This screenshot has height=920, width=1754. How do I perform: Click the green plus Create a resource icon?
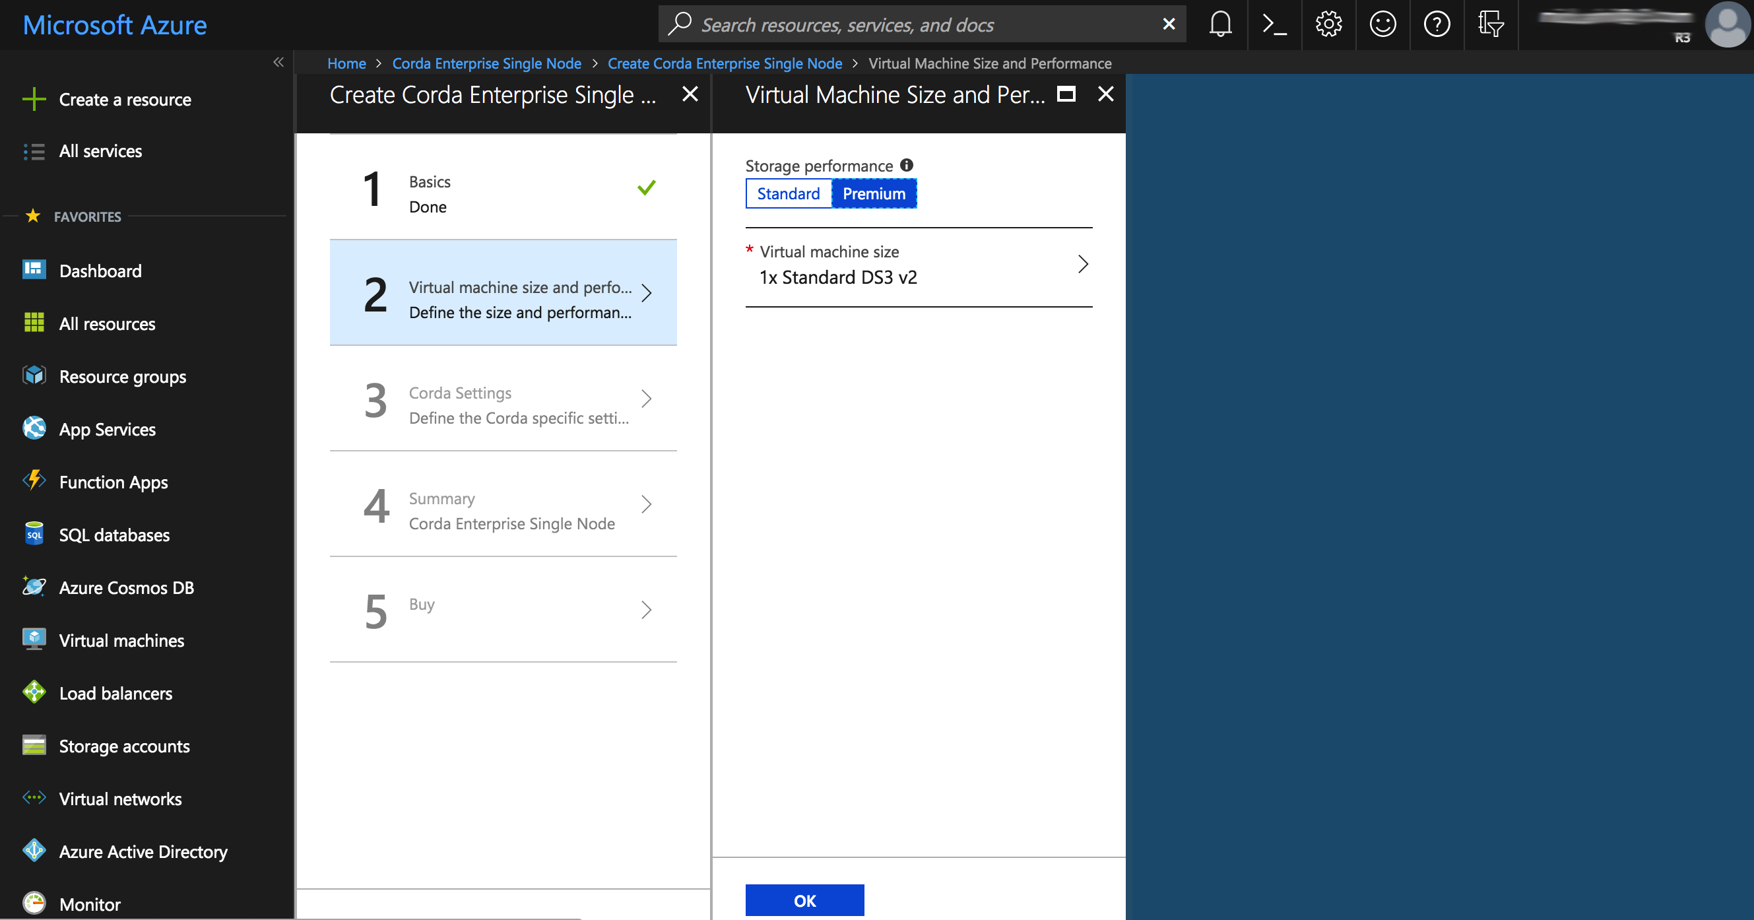[34, 100]
